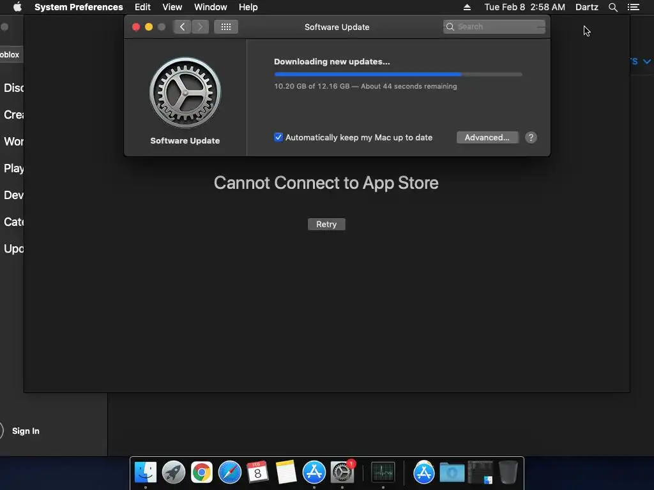Open the View menu

click(x=172, y=7)
